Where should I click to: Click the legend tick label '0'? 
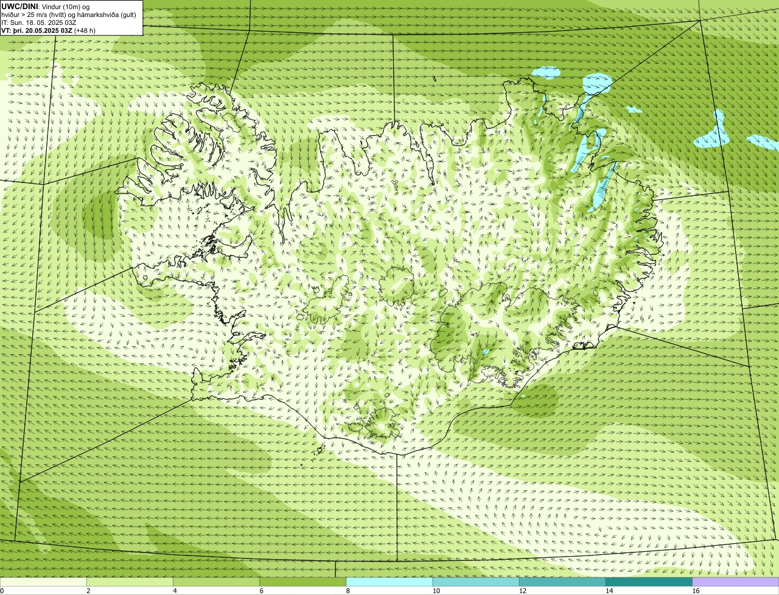tap(2, 591)
